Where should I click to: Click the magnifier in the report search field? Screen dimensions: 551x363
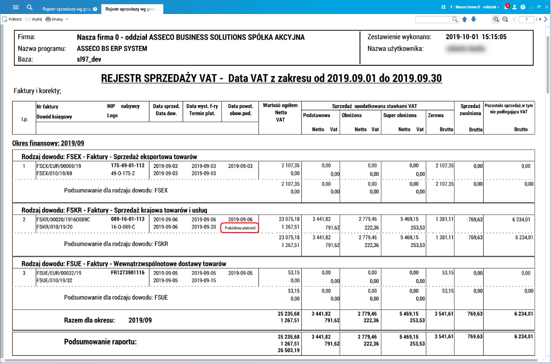click(x=455, y=19)
